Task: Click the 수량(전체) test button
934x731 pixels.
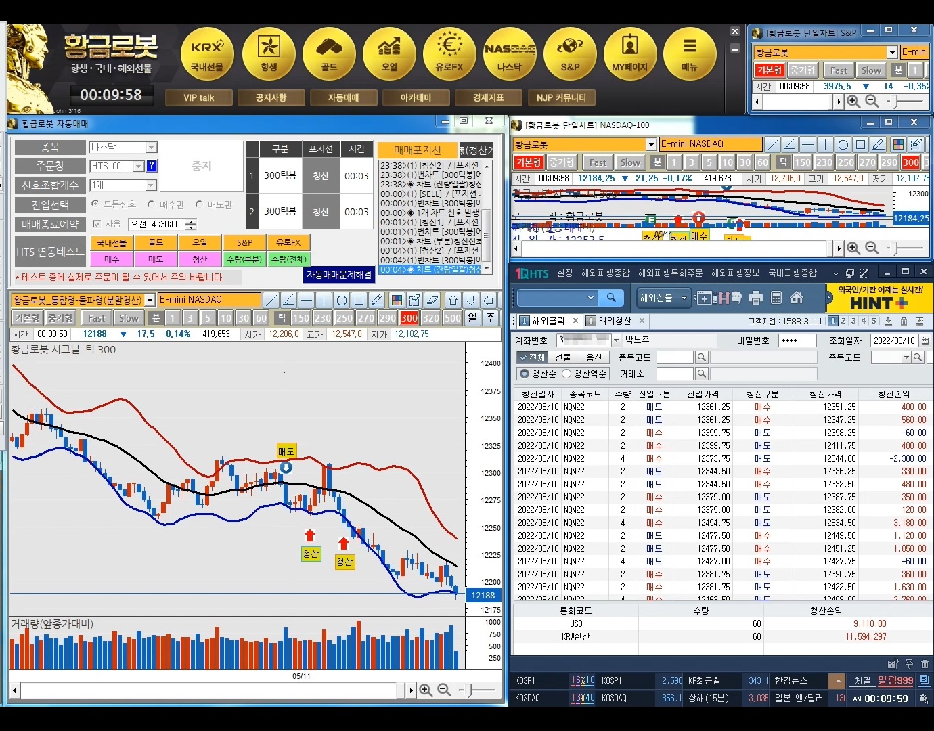Action: click(288, 259)
